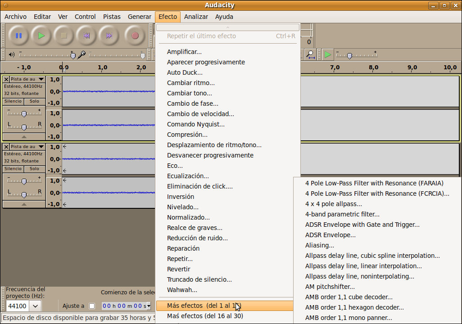Open the Archivo menu
The height and width of the screenshot is (324, 462).
point(16,17)
